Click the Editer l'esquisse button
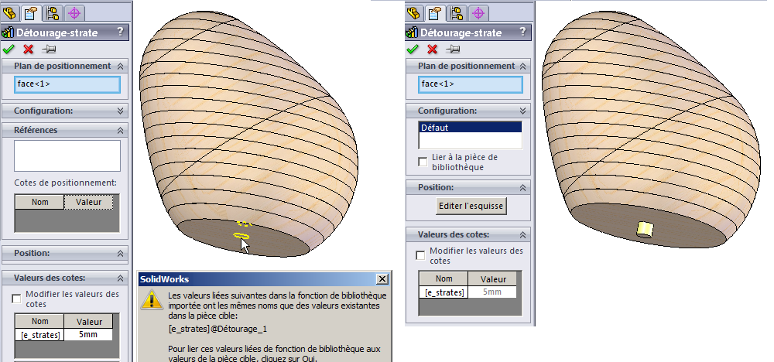Screen dimensions: 774x362 pyautogui.click(x=471, y=206)
